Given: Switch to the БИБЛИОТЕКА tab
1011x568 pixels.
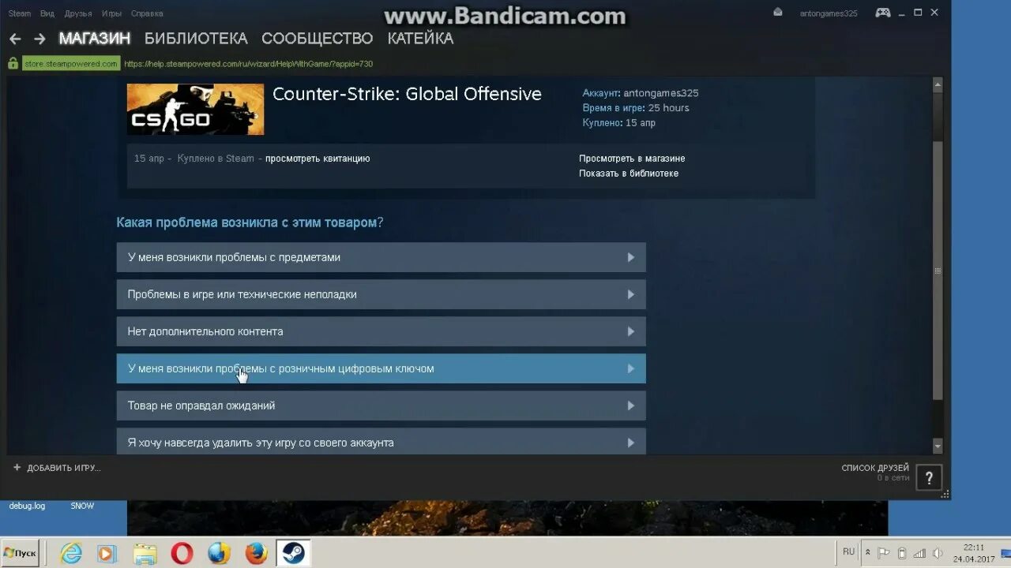Looking at the screenshot, I should (196, 38).
